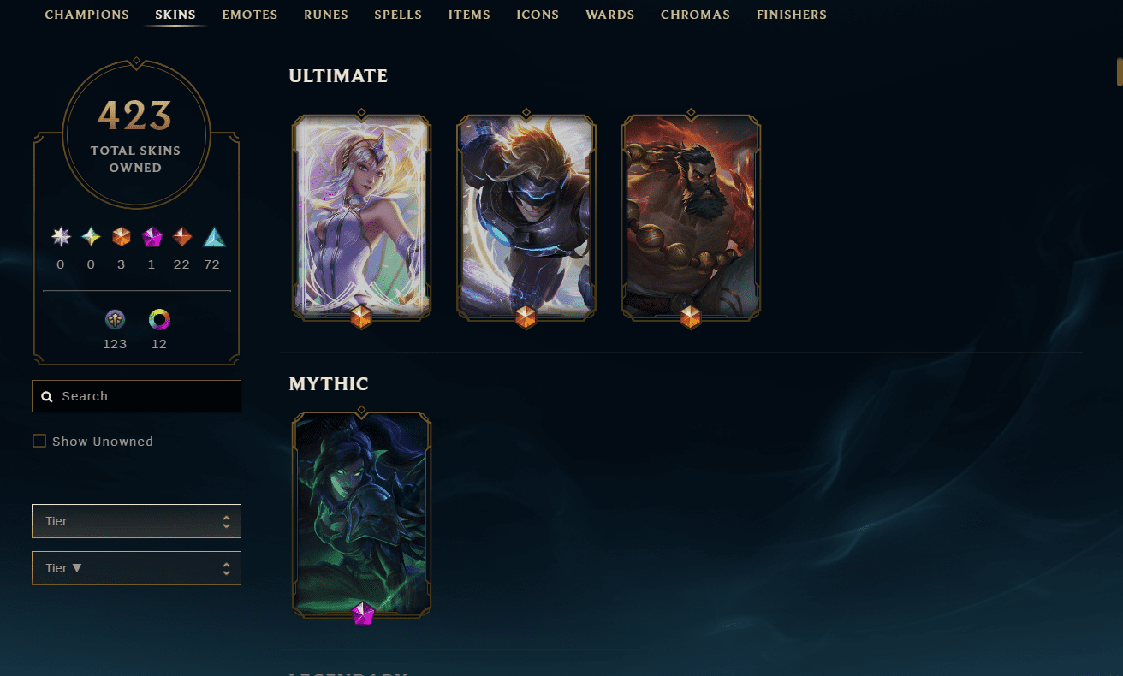The image size is (1123, 676).
Task: Select the Spirit Guard Udyr skin card
Action: tap(691, 217)
